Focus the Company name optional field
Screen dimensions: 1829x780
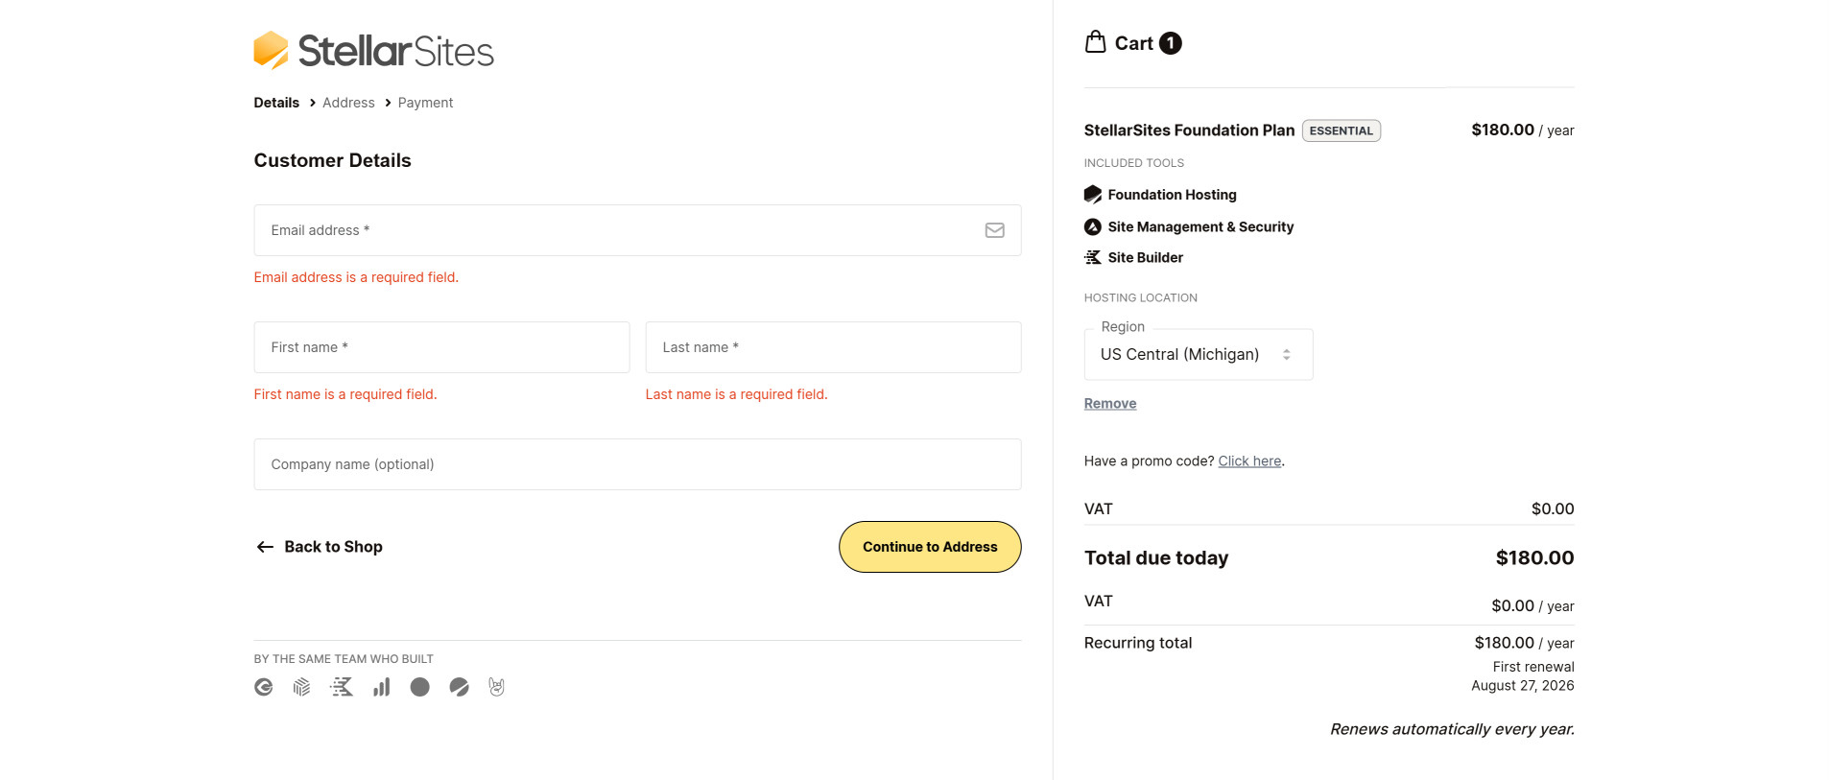pyautogui.click(x=637, y=464)
